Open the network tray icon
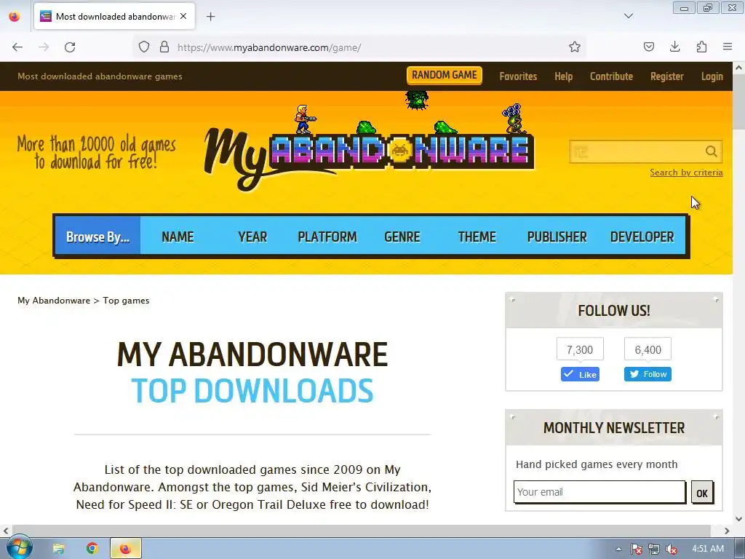This screenshot has width=745, height=559. coord(654,549)
